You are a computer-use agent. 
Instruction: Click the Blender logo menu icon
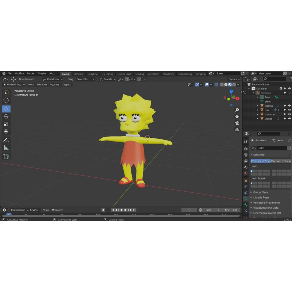[4, 73]
